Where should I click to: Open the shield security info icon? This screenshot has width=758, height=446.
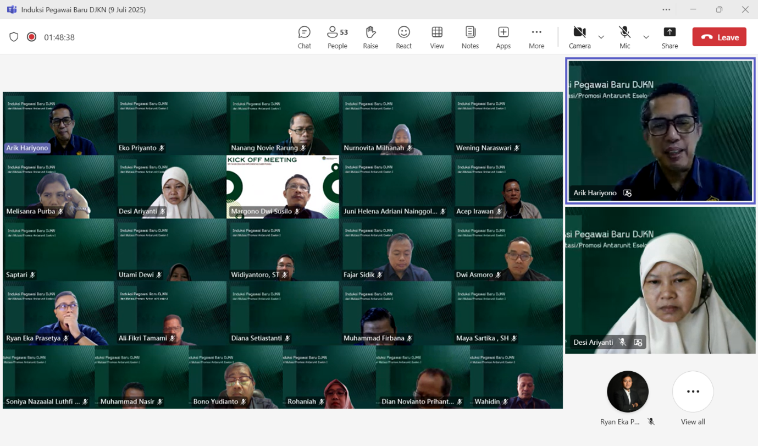pyautogui.click(x=14, y=37)
